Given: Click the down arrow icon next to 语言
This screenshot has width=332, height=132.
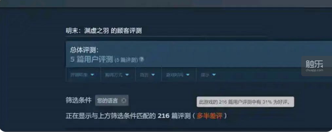Looking at the screenshot, I should [153, 75].
